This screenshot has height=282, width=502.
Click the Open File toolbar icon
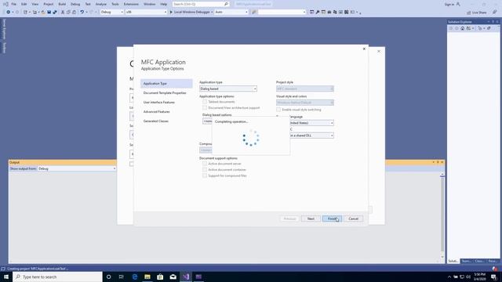click(x=43, y=13)
